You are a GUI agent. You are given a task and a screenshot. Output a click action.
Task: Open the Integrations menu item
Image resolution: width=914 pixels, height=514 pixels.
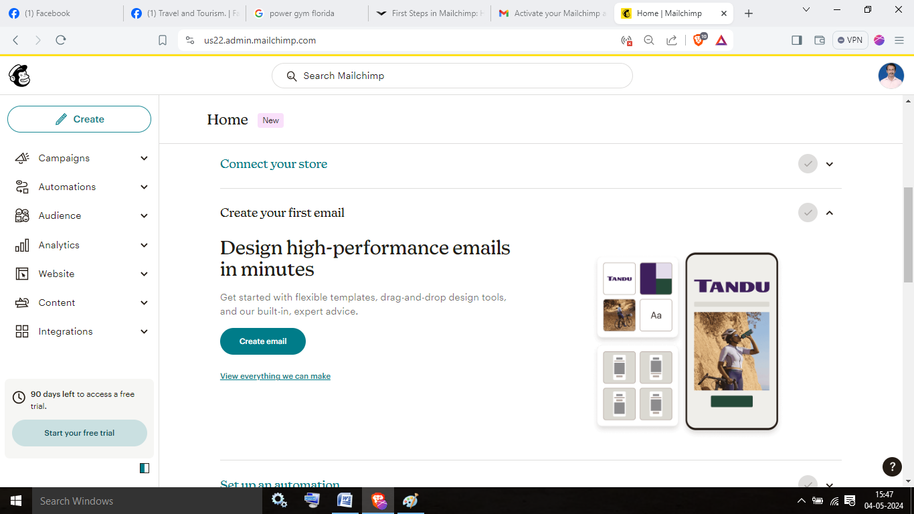tap(66, 331)
